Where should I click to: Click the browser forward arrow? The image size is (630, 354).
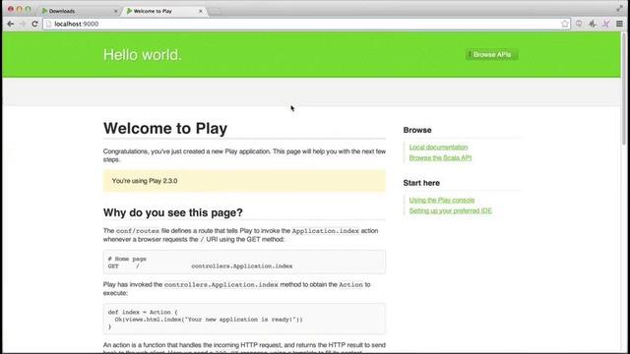tap(23, 24)
